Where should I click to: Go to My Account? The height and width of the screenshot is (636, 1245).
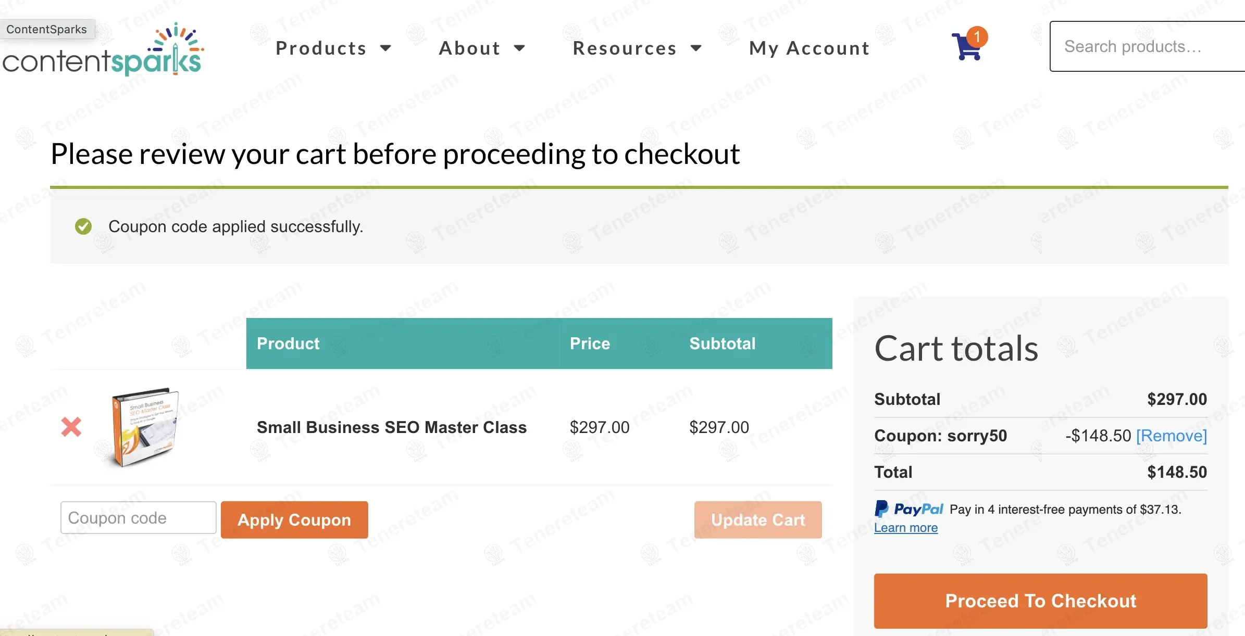810,48
